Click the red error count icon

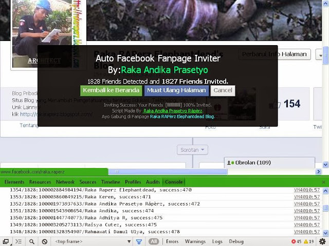click(294, 241)
